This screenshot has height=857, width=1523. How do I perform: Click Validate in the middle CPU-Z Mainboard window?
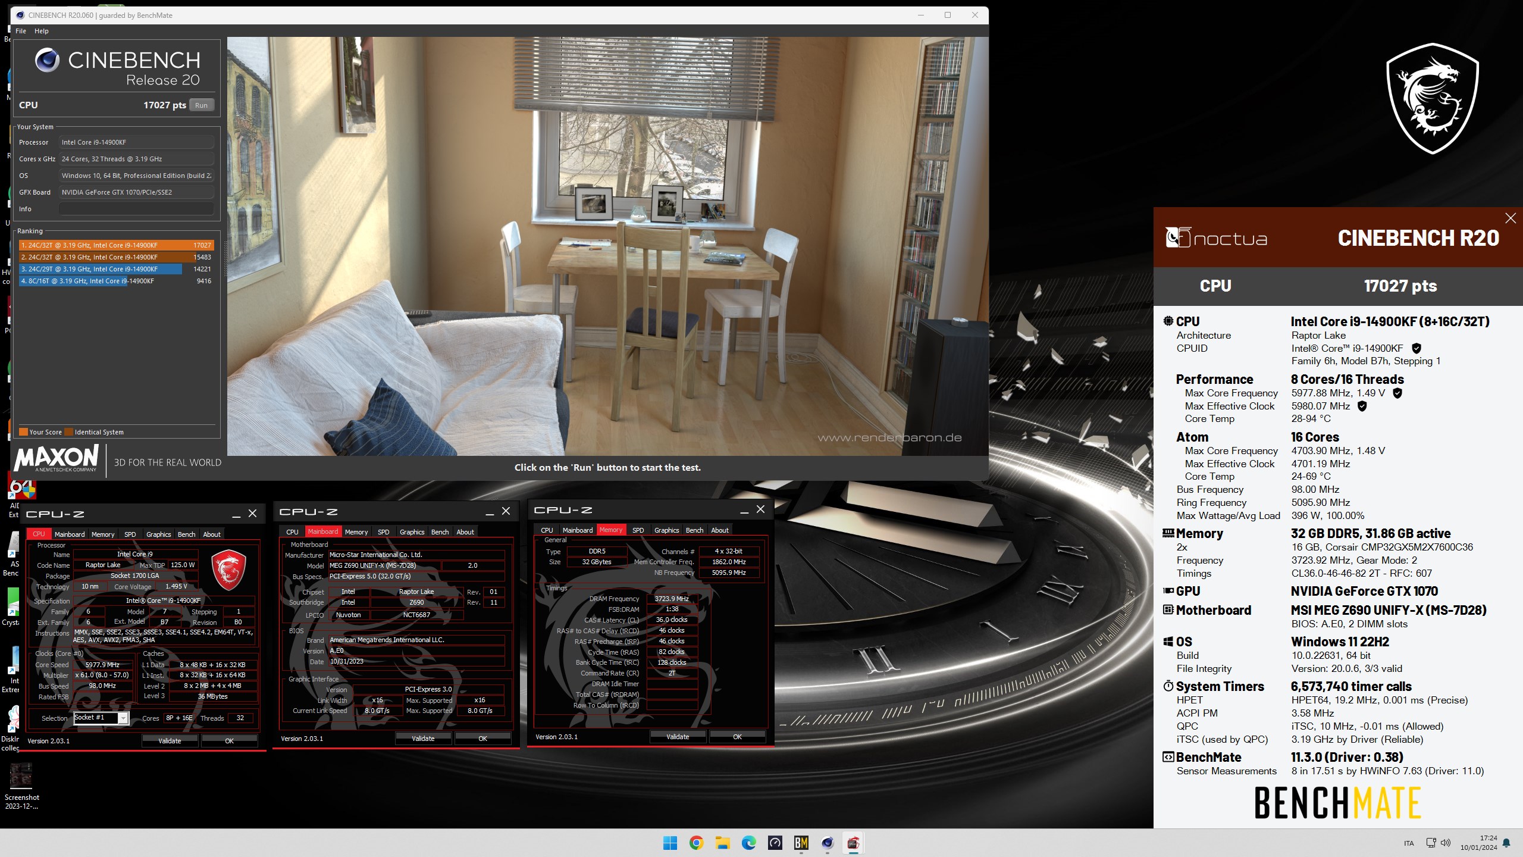pos(423,739)
